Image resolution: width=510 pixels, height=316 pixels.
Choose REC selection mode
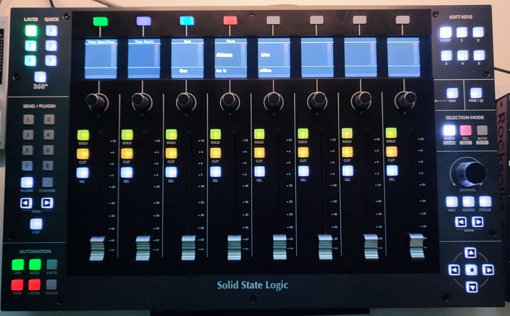[466, 130]
